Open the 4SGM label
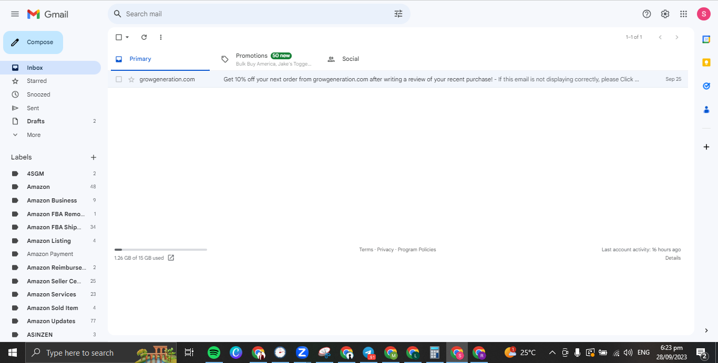Image resolution: width=718 pixels, height=363 pixels. coord(50,174)
